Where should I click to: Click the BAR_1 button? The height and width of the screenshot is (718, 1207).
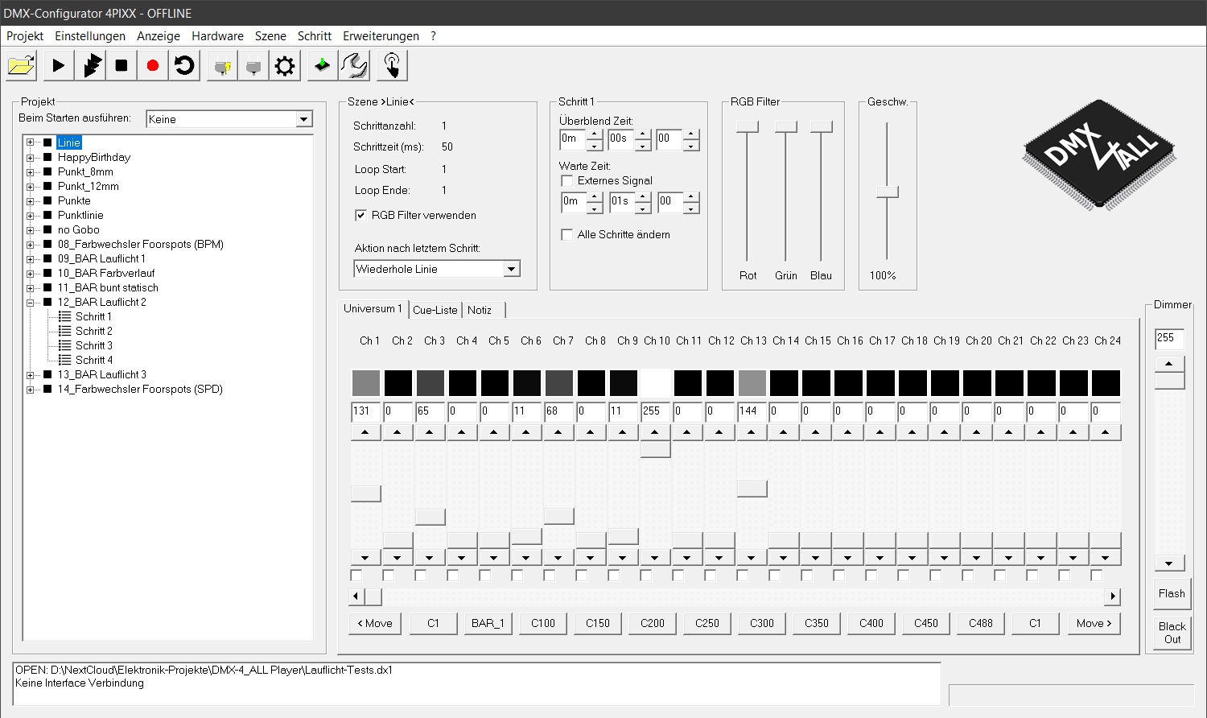pos(488,623)
